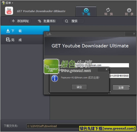Click the blue information icon

pyautogui.click(x=55, y=79)
